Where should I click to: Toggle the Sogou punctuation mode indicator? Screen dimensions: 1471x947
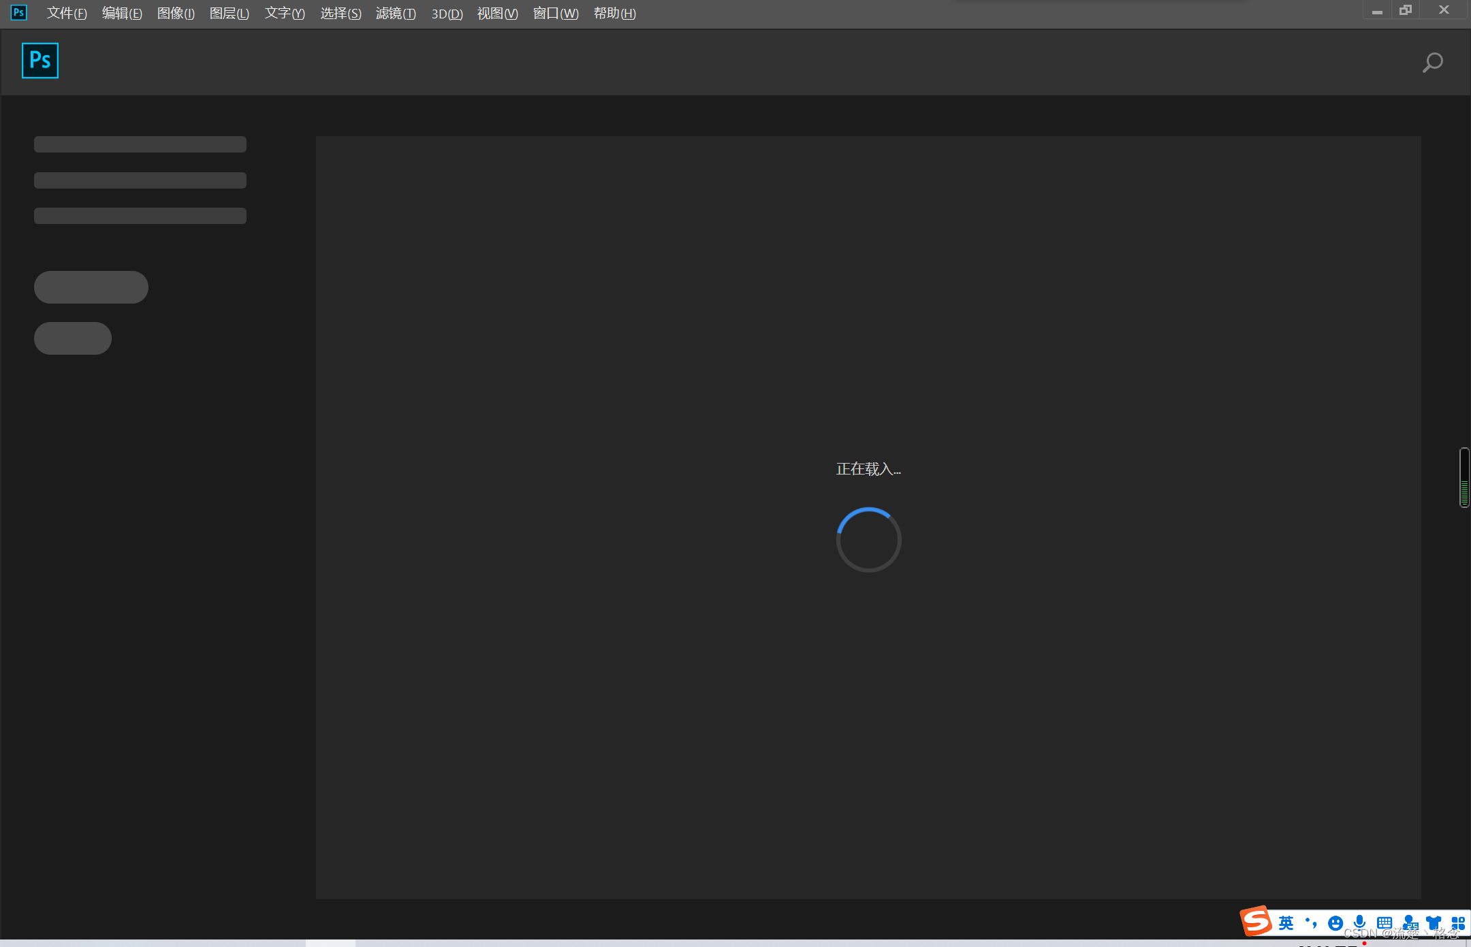(1311, 923)
